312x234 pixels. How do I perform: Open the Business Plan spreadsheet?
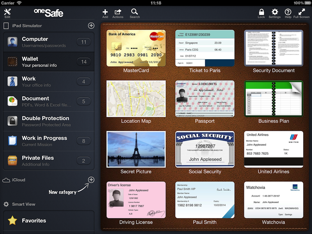point(274,99)
